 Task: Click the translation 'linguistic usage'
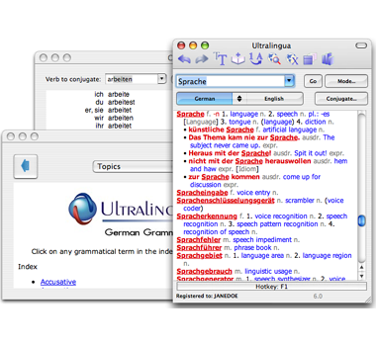268,271
